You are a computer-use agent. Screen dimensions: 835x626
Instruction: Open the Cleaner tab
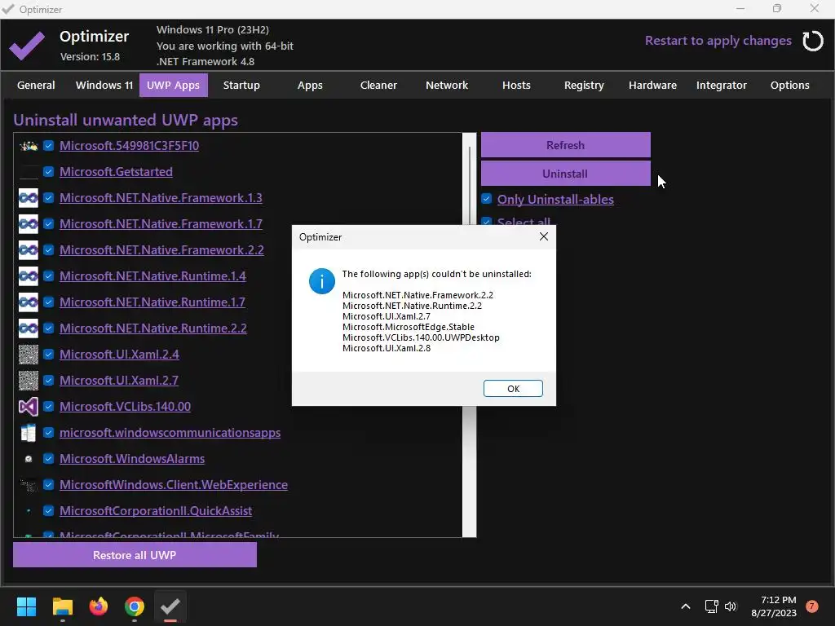[378, 85]
